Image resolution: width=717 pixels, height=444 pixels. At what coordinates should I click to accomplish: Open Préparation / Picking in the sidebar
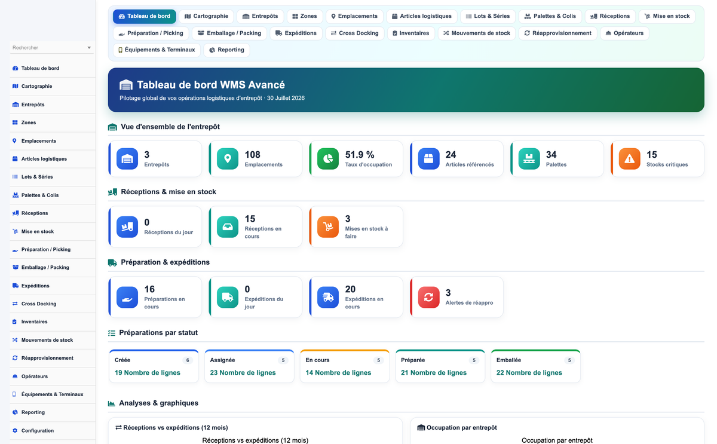(x=53, y=249)
